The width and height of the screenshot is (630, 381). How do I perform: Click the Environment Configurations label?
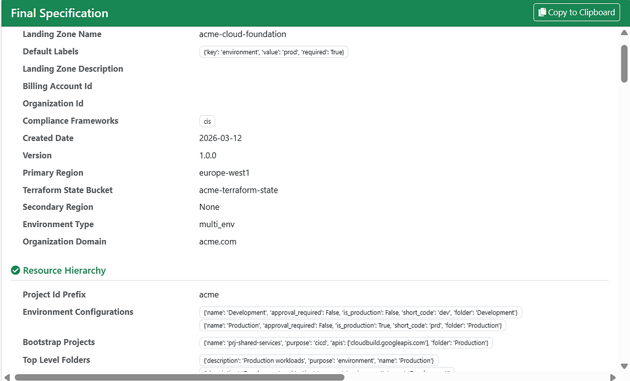coord(78,312)
